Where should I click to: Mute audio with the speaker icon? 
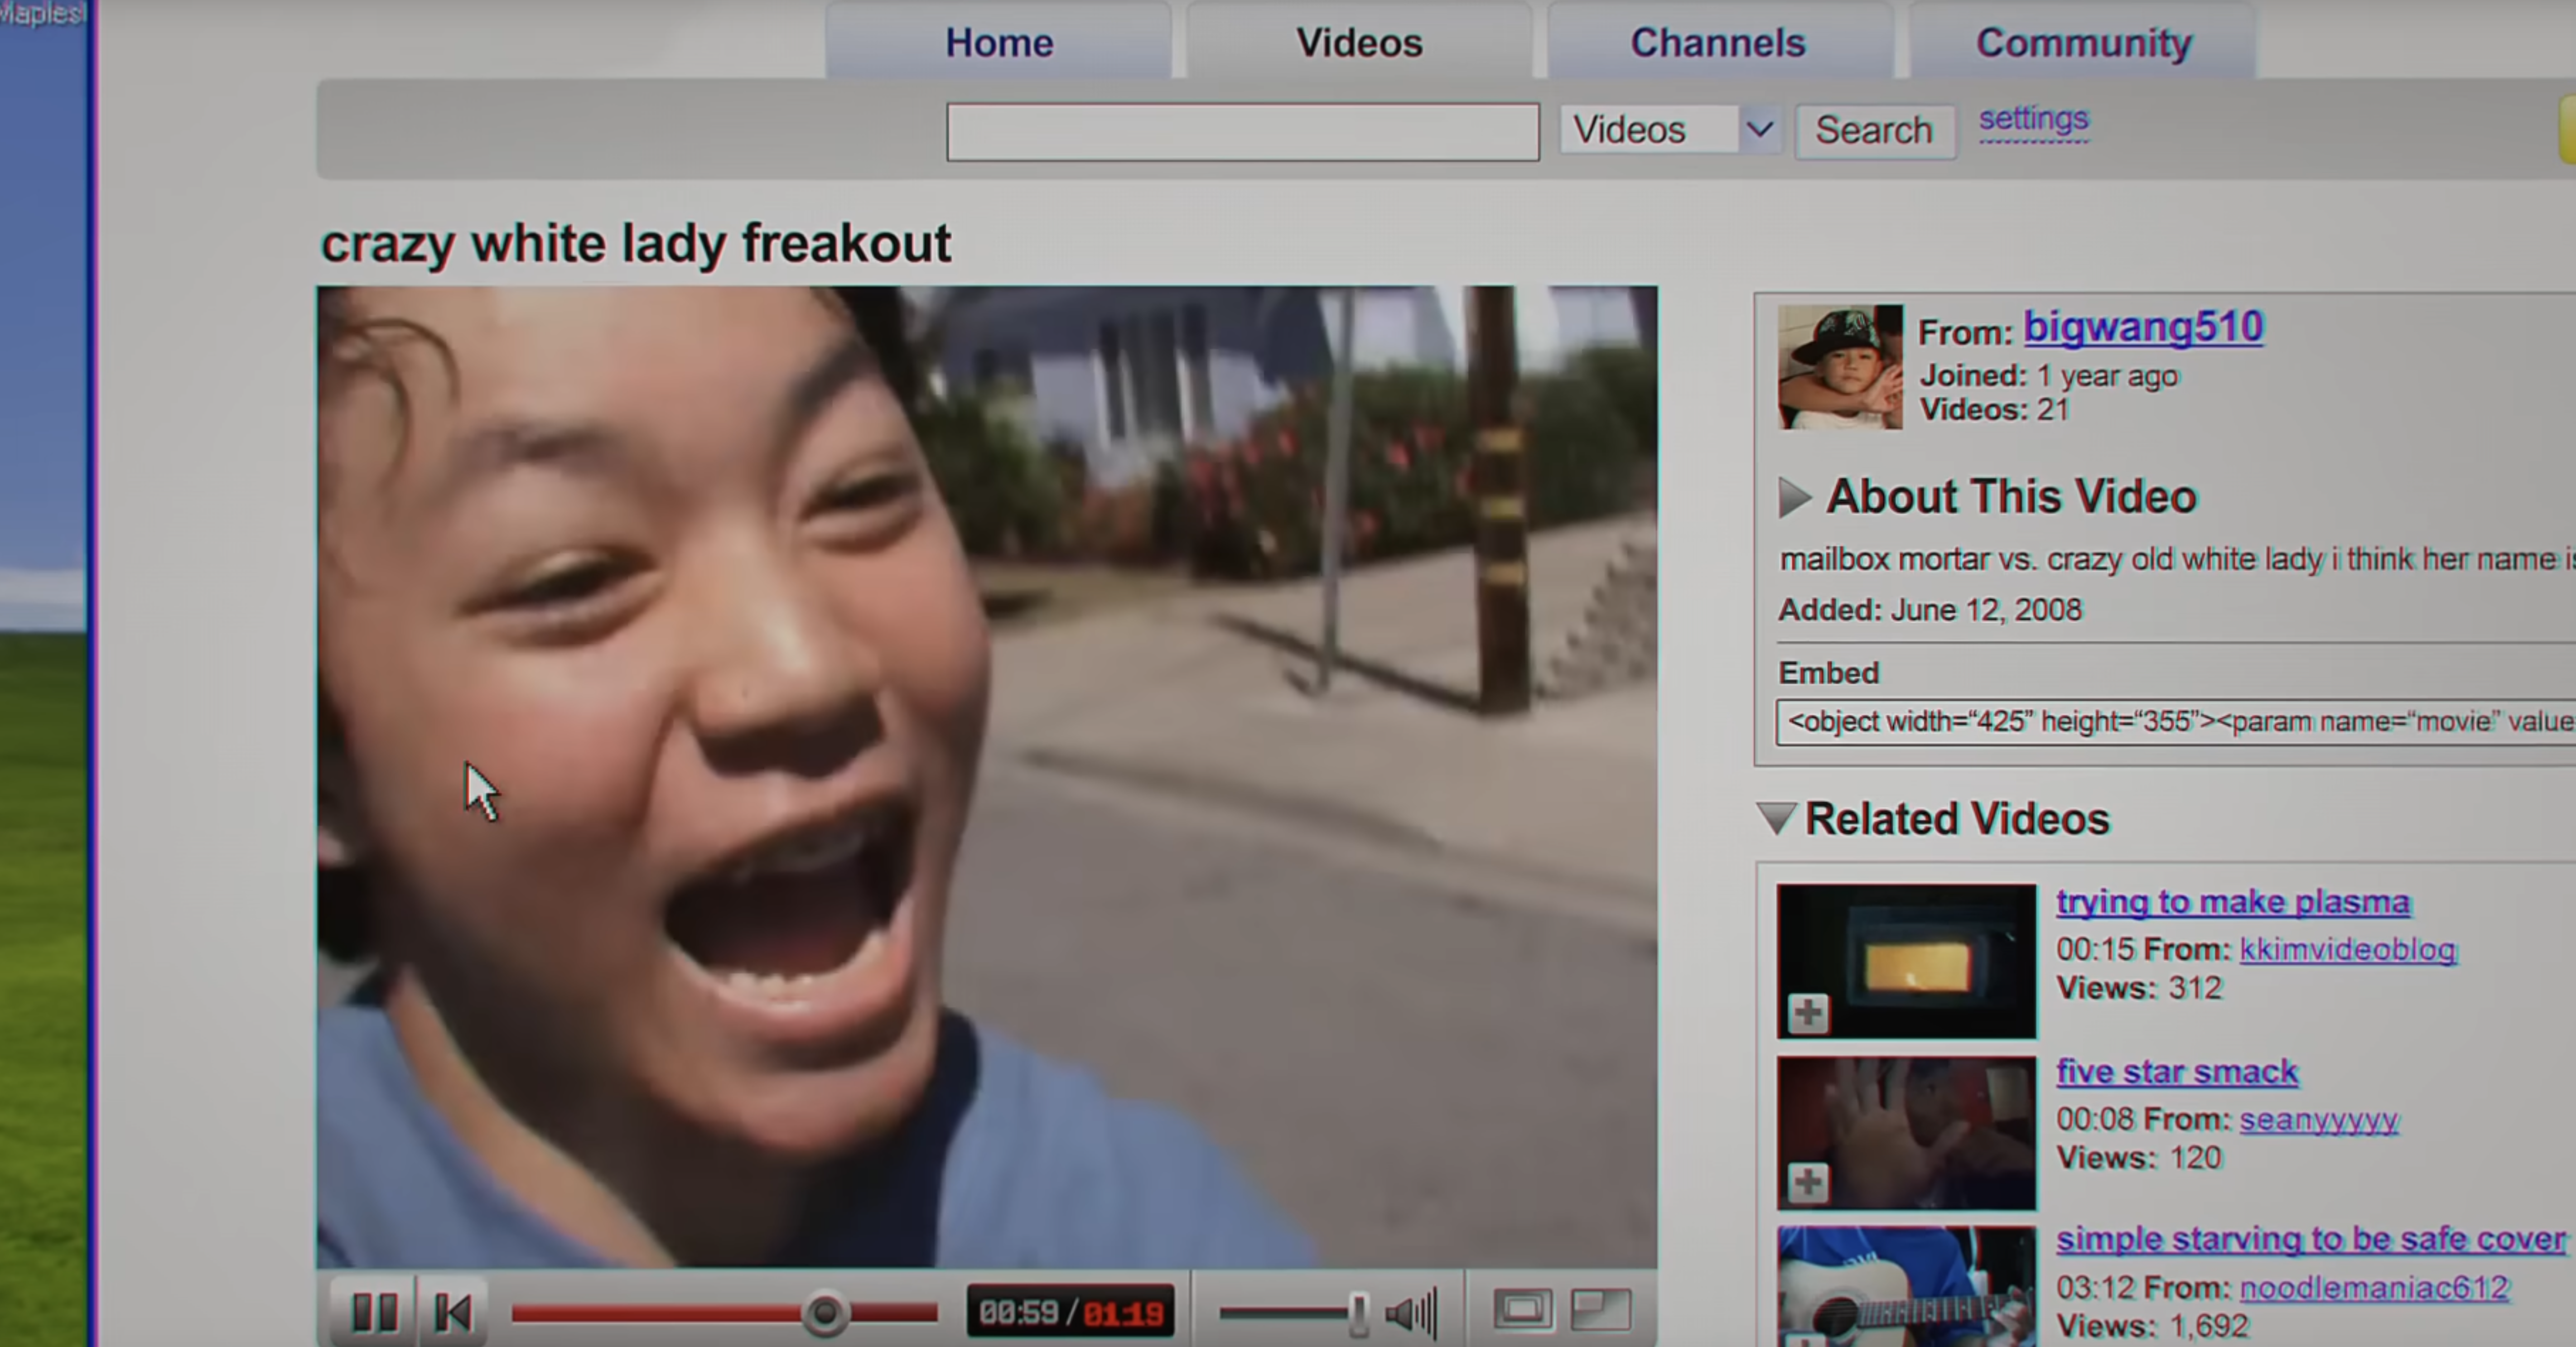tap(1411, 1312)
